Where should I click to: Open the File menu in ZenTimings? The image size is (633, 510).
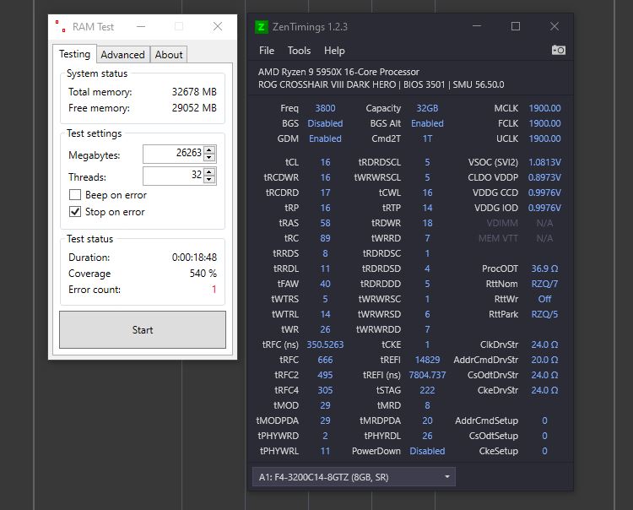click(267, 51)
